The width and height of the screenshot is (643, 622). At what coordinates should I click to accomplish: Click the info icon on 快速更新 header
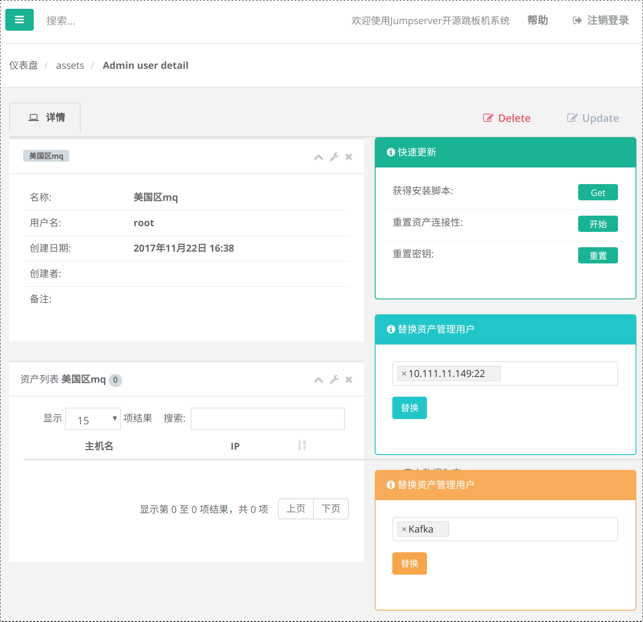pos(390,152)
